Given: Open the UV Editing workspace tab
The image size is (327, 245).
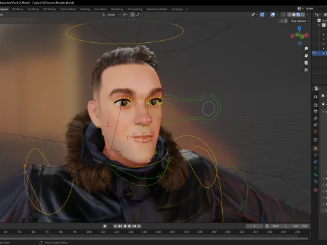Looking at the screenshot, I should 50,10.
